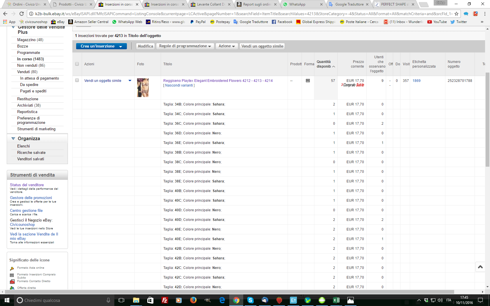The image size is (490, 306).
Task: Tick the select-all checkbox in table header
Action: point(77,64)
